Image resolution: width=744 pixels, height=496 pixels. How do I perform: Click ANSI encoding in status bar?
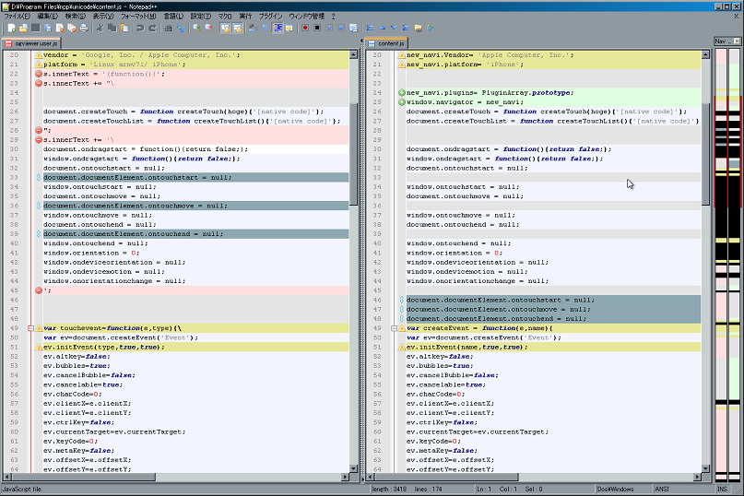point(661,489)
